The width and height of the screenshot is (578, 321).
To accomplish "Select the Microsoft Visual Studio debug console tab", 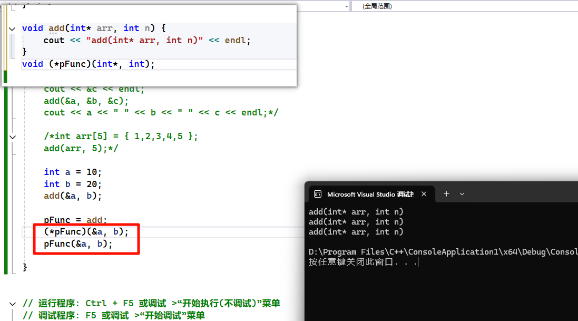I will [x=370, y=194].
